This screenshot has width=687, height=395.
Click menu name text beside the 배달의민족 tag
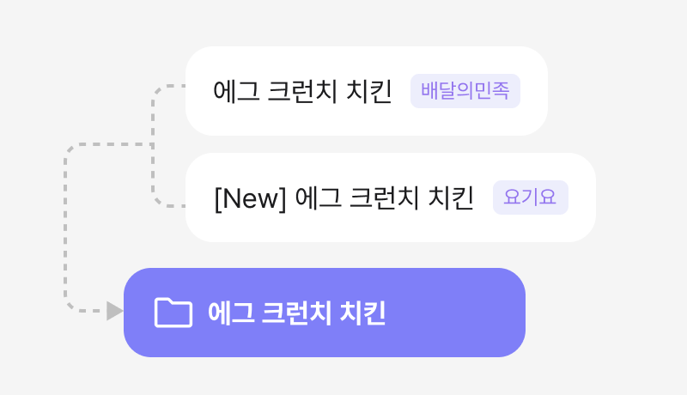[x=302, y=91]
